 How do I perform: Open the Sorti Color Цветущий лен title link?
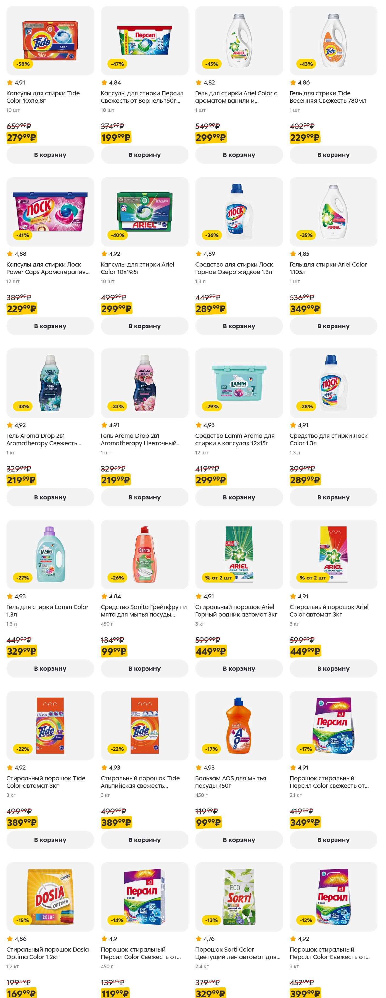(237, 953)
